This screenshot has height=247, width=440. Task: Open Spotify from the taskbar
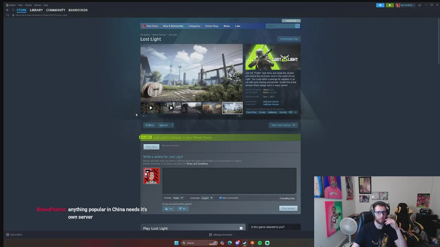tap(260, 243)
